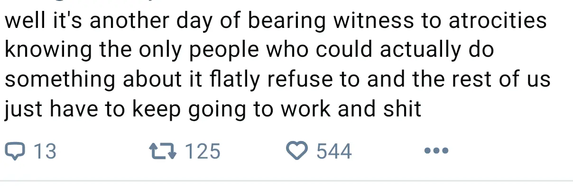Click the reply count 13

[x=46, y=151]
